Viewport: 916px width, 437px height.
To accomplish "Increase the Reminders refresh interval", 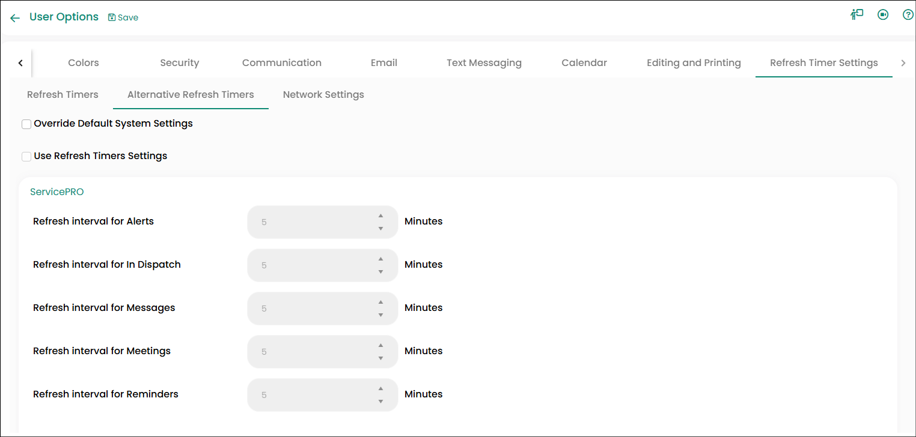I will tap(380, 389).
